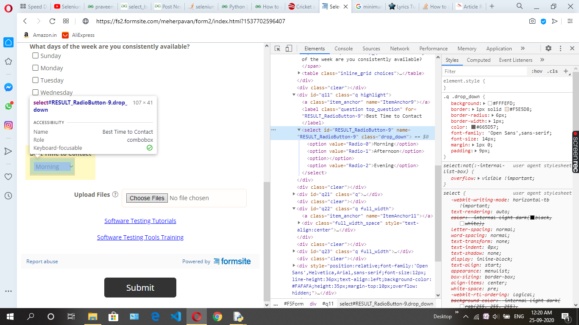Image resolution: width=579 pixels, height=325 pixels.
Task: Click the address bar URL
Action: (x=191, y=21)
